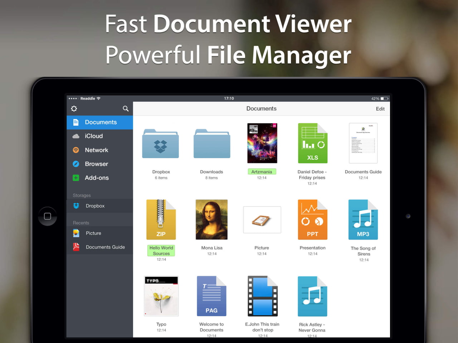Viewport: 458px width, 343px height.
Task: Open the Presentation PPT file
Action: 312,220
